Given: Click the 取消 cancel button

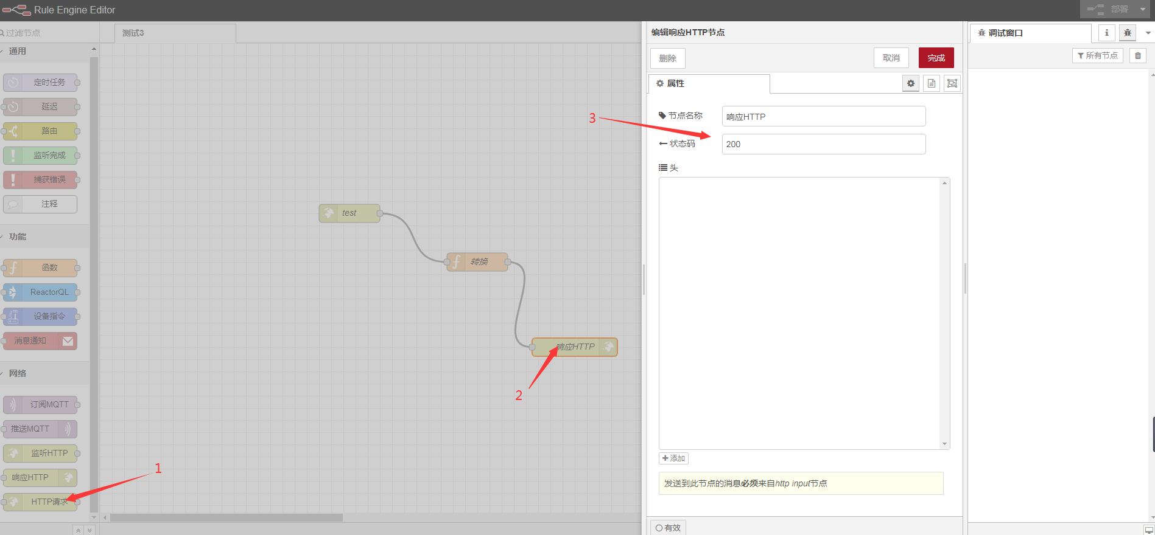Looking at the screenshot, I should (x=891, y=58).
